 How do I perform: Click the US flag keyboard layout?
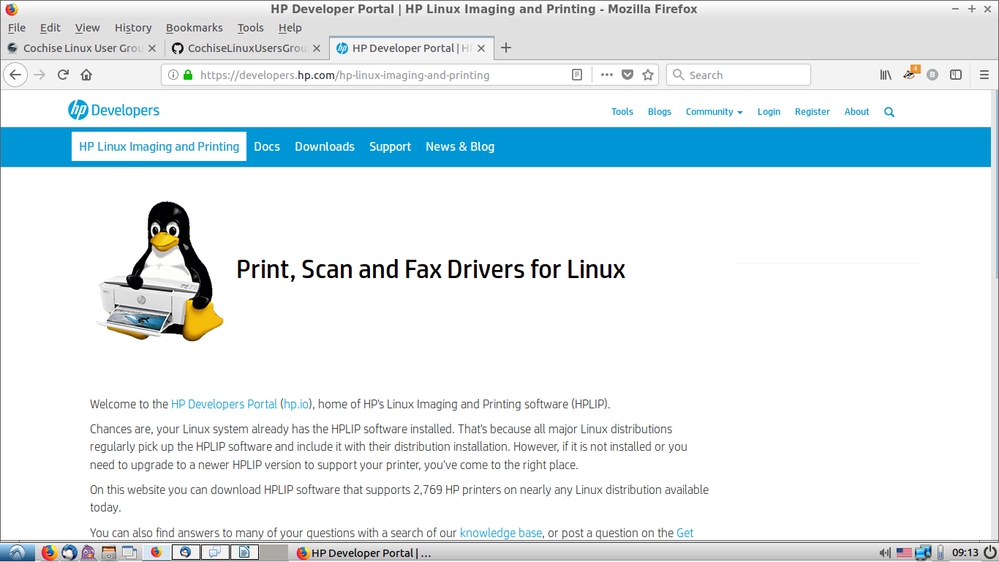[x=904, y=552]
